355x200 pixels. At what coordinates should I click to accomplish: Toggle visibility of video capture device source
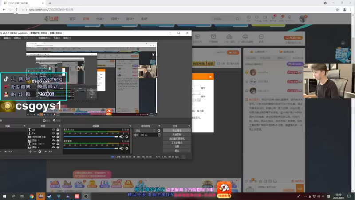(x=53, y=137)
